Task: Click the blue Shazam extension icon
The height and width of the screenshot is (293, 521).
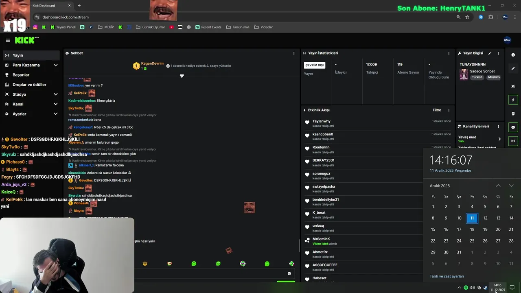Action: pos(481,17)
